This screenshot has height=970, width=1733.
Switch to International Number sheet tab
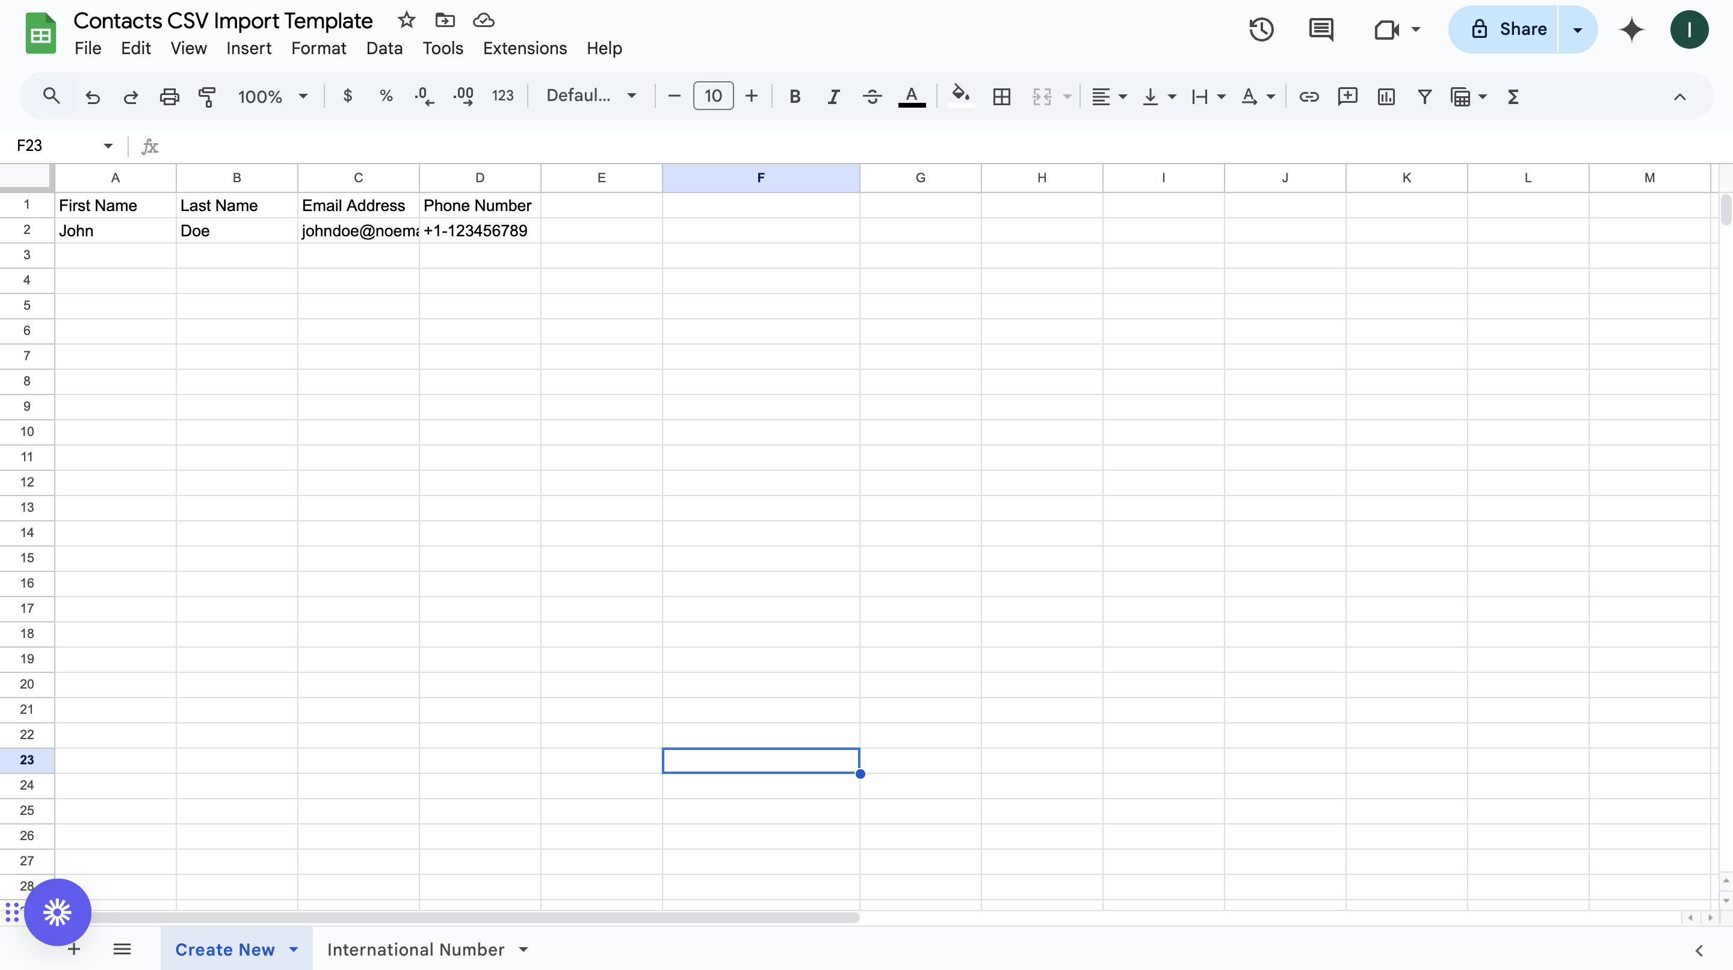[415, 949]
